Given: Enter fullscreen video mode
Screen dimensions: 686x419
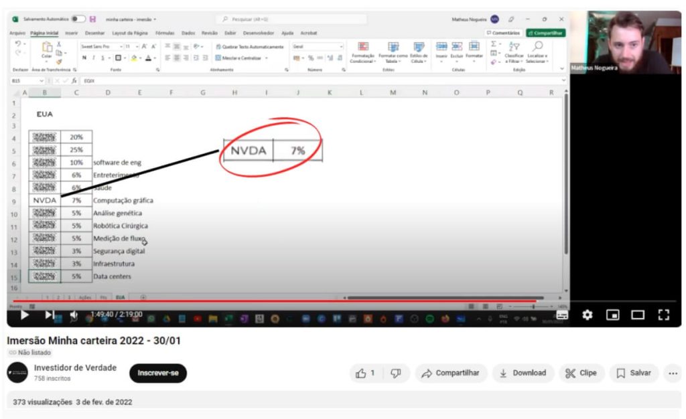Looking at the screenshot, I should 664,315.
